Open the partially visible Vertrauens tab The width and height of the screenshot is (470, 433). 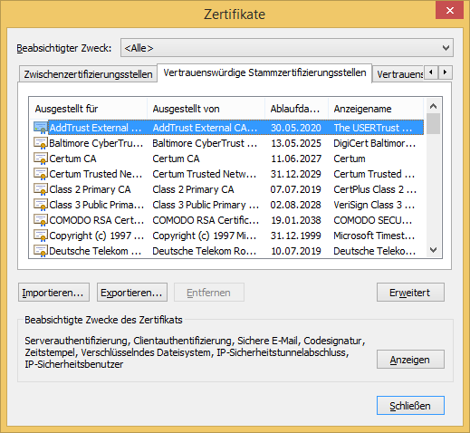[399, 74]
